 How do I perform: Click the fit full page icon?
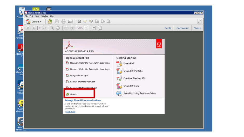point(100,28)
